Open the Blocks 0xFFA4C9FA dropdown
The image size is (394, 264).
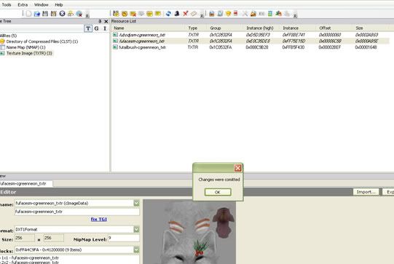[136, 249]
